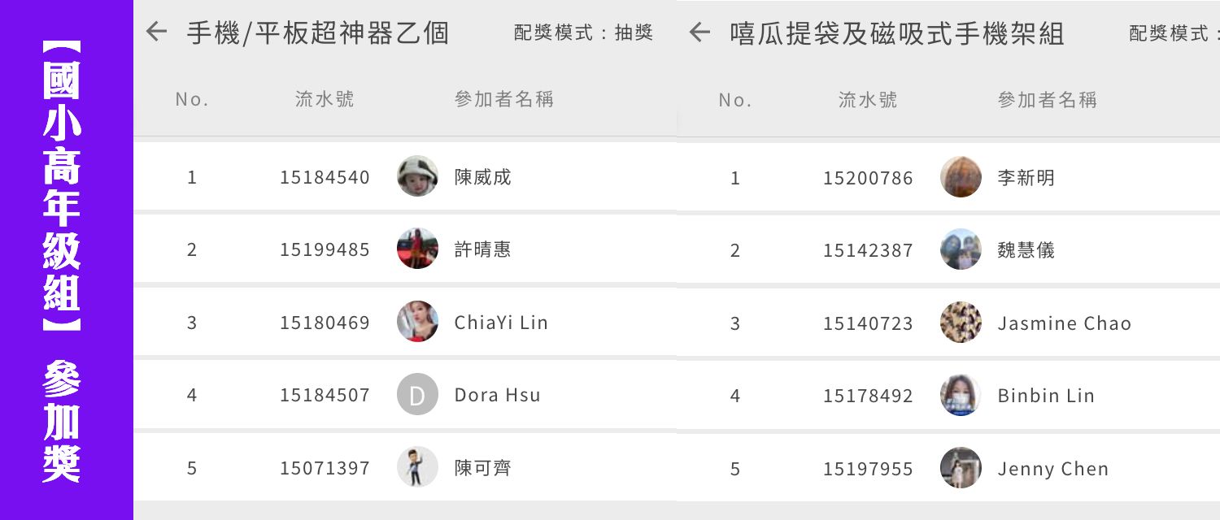Click back arrow beside 手機/平板超神器乙個

pos(156,32)
